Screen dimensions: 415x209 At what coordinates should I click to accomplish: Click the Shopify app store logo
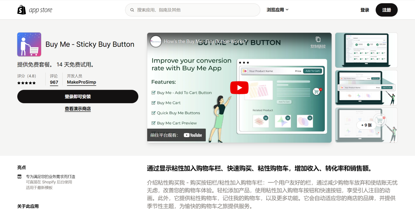pyautogui.click(x=35, y=10)
